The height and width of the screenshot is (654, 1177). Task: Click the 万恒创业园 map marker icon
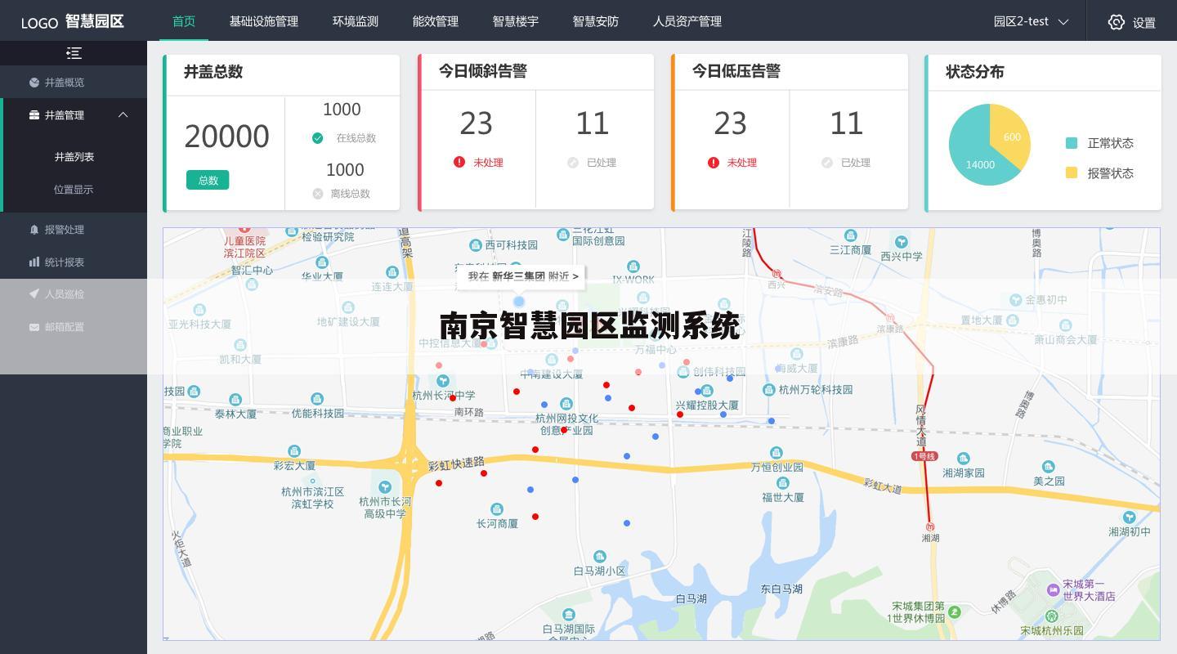coord(776,453)
